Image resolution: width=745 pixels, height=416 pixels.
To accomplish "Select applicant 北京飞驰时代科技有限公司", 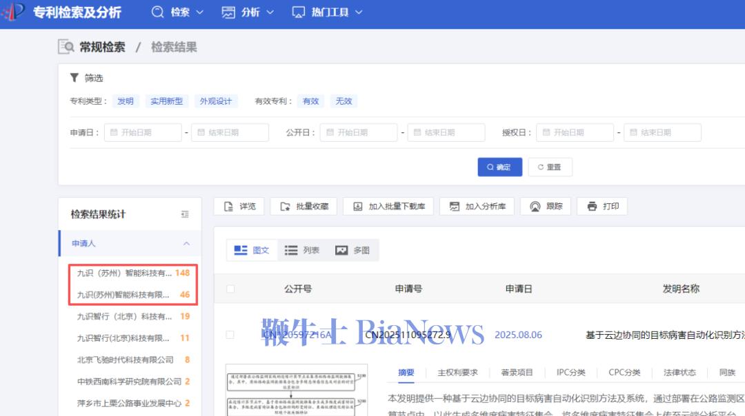I will click(126, 360).
